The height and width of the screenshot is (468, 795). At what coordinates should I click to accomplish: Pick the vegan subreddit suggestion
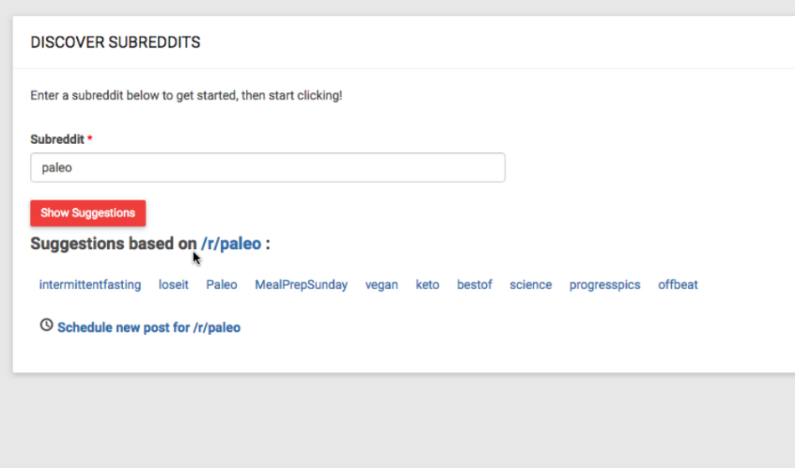(382, 285)
